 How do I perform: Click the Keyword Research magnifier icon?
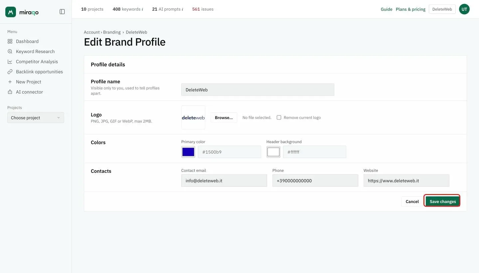[x=10, y=51]
